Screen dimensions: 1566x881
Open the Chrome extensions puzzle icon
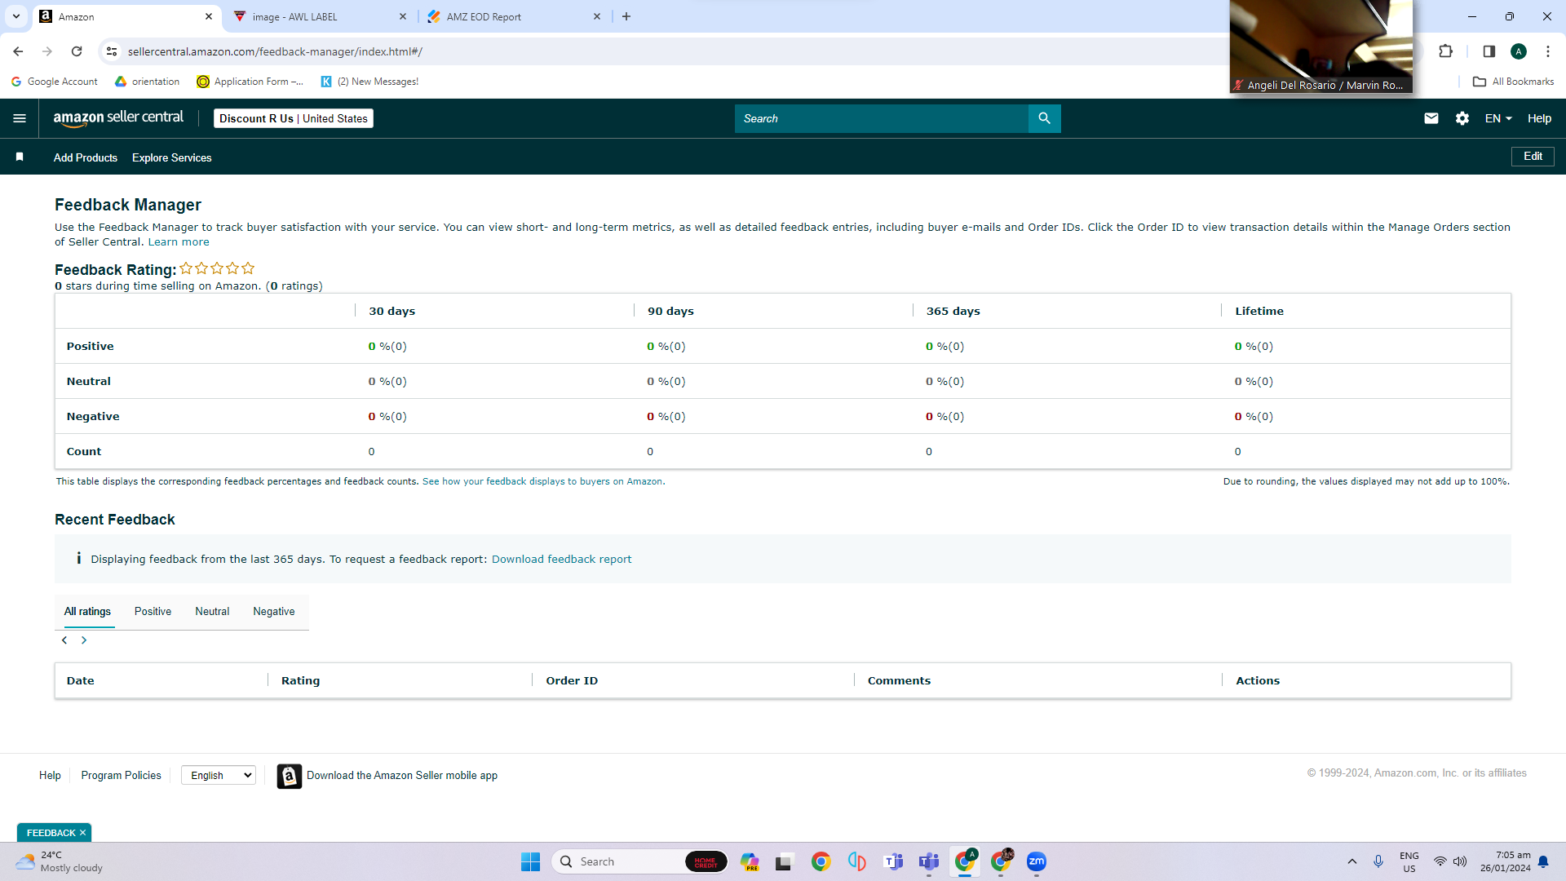pyautogui.click(x=1446, y=51)
